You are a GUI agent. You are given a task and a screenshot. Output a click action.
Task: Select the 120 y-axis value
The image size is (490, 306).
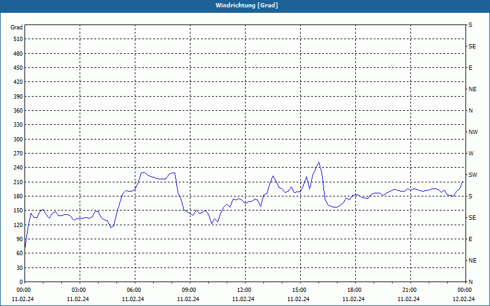(18, 225)
